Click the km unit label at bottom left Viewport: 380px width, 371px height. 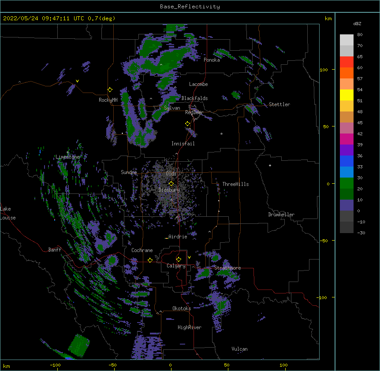tap(6, 366)
